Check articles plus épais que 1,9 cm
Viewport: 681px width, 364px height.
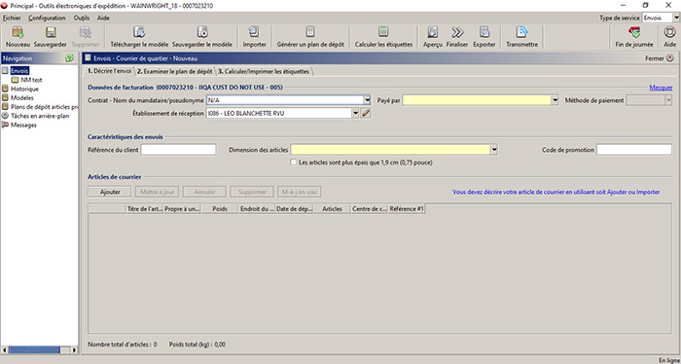coord(293,163)
